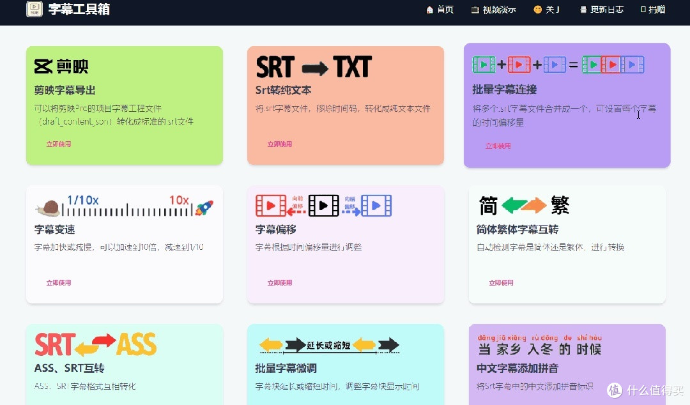
Task: Click the 字幕工具箱 logo icon
Action: click(x=34, y=9)
